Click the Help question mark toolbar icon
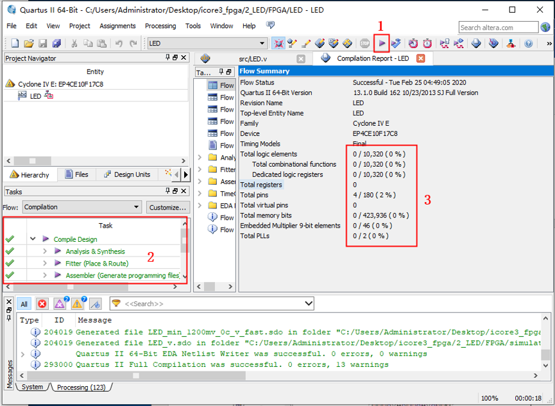 (x=528, y=43)
